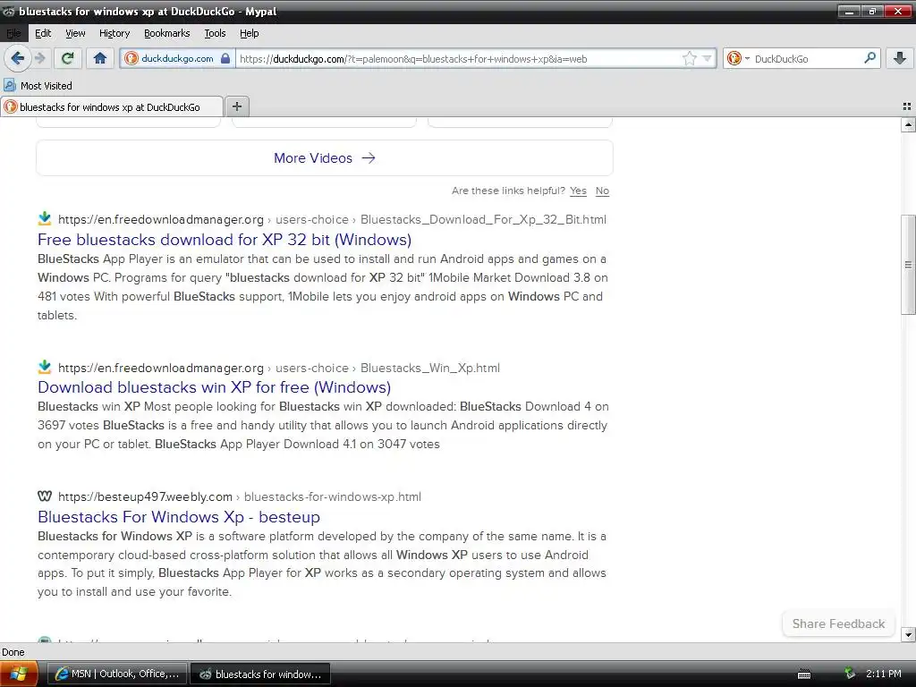Image resolution: width=916 pixels, height=687 pixels.
Task: Open Free bluestacks download for XP 32 bit
Action: tap(225, 240)
